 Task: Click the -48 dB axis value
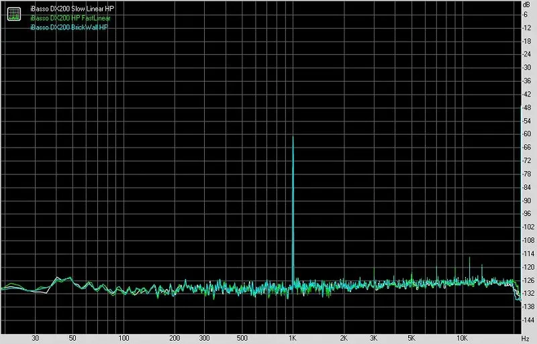point(526,107)
